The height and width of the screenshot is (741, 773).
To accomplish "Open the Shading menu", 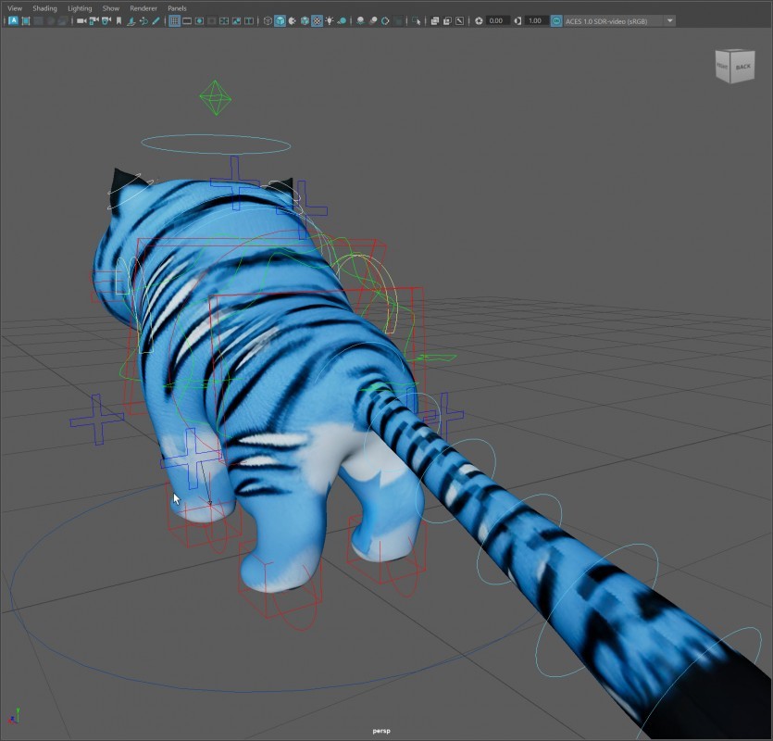I will point(44,8).
